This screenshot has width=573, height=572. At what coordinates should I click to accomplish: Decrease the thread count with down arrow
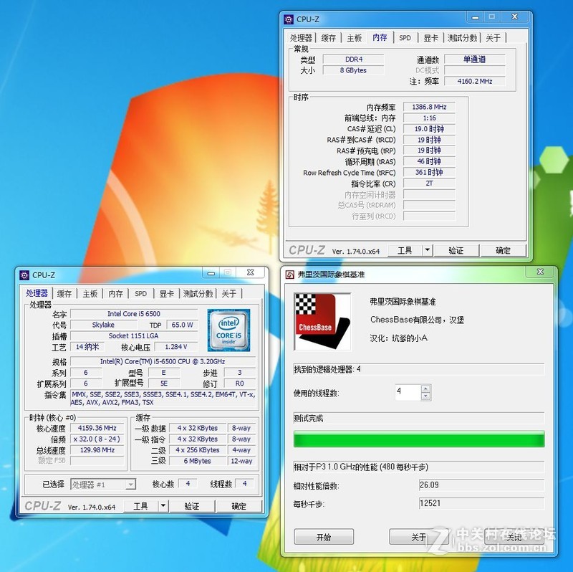click(425, 396)
